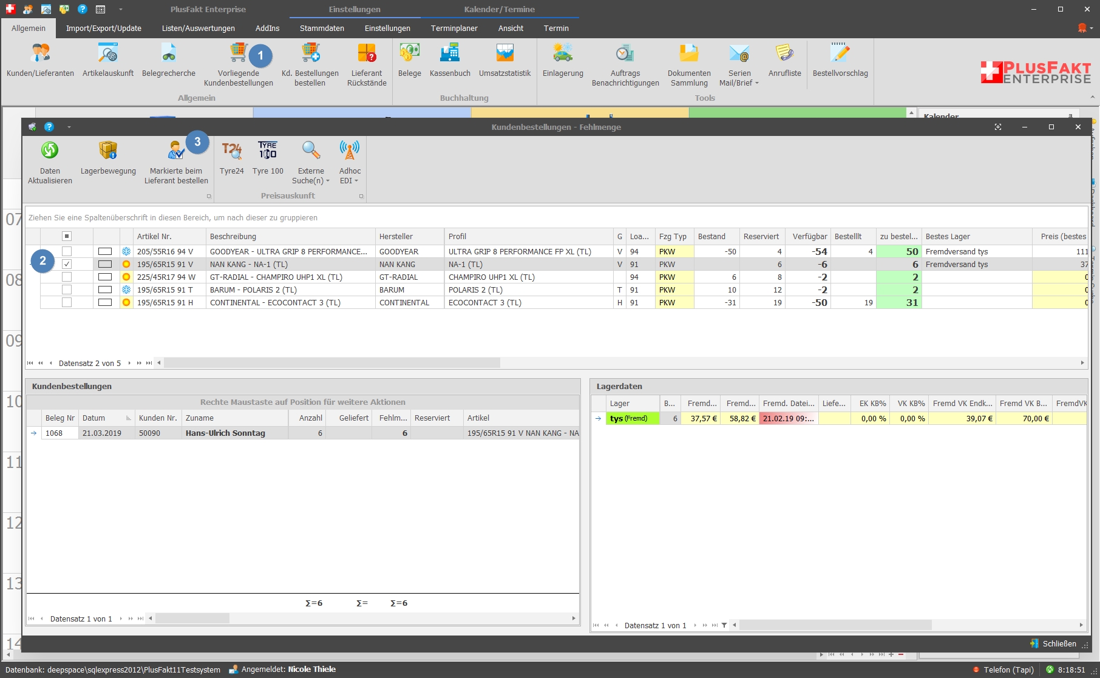Click horizontal scrollbar of Lagerdaten grid
The width and height of the screenshot is (1100, 678).
835,625
